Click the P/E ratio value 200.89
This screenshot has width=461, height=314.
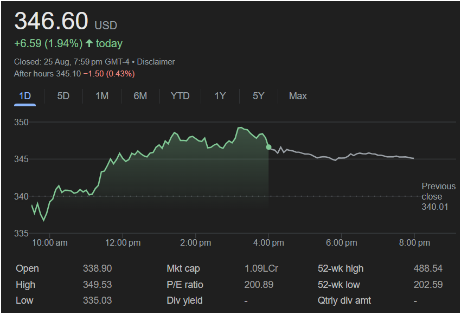pos(259,285)
